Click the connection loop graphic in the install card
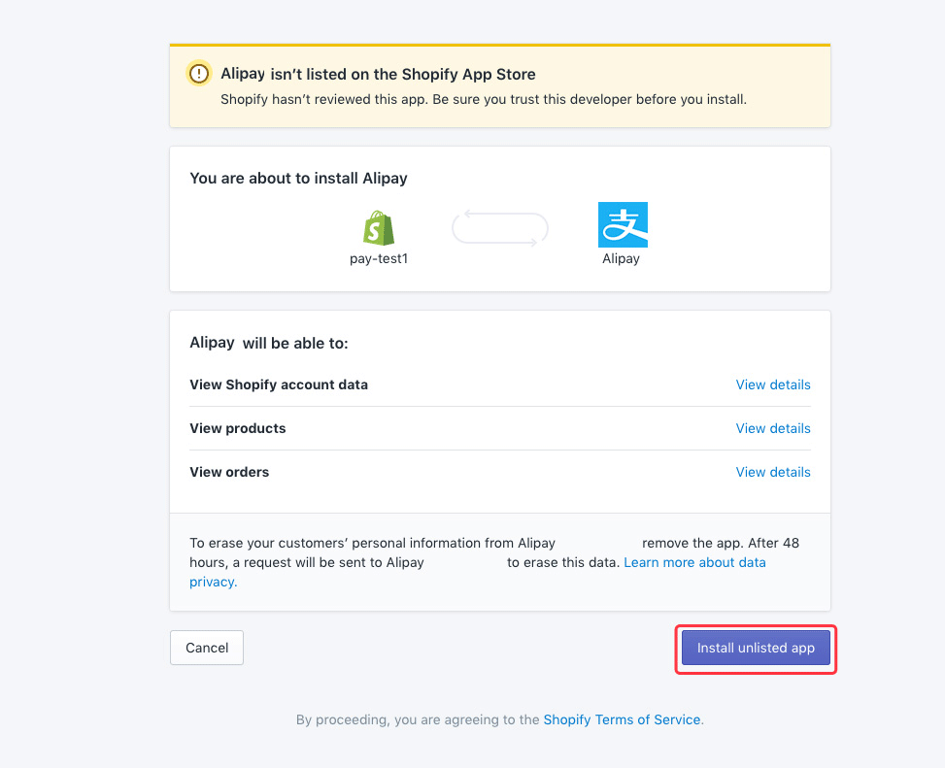945x768 pixels. pos(499,226)
